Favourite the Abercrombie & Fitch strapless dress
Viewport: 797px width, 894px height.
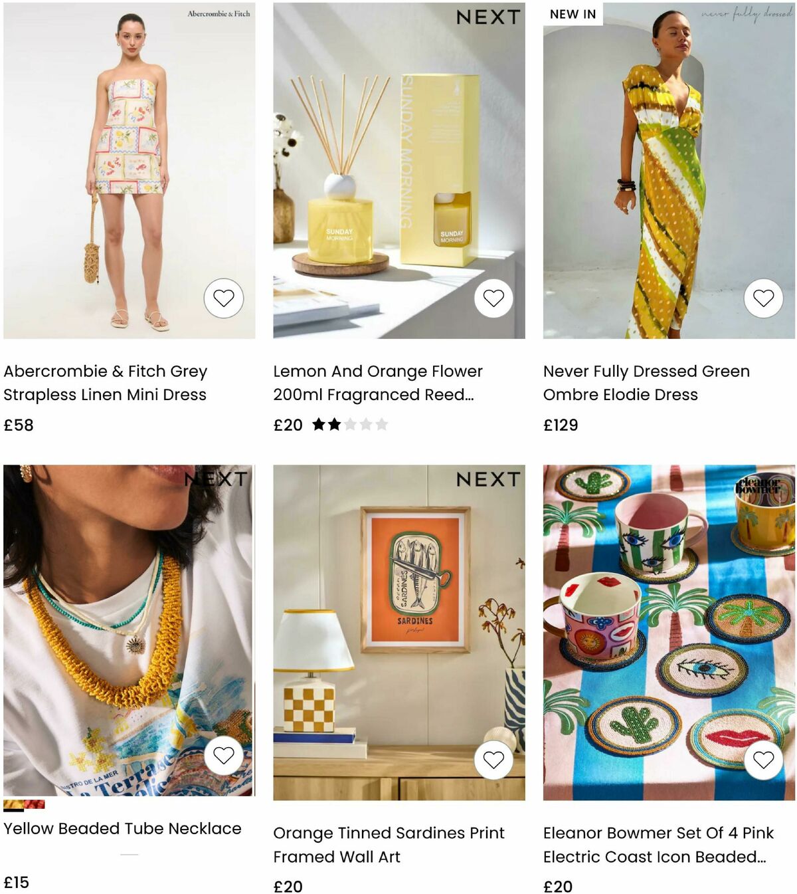click(224, 298)
